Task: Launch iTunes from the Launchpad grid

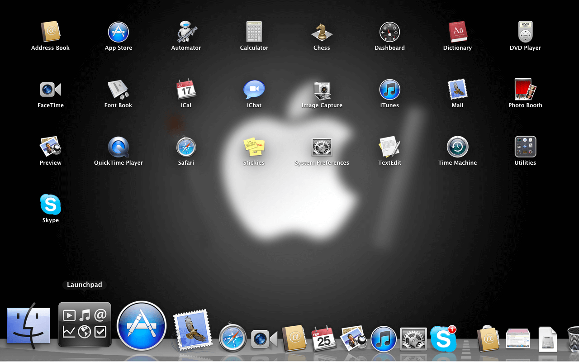Action: click(x=389, y=90)
